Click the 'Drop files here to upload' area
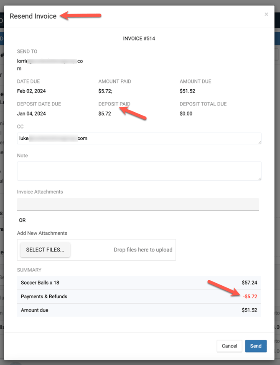The width and height of the screenshot is (280, 365). point(143,250)
